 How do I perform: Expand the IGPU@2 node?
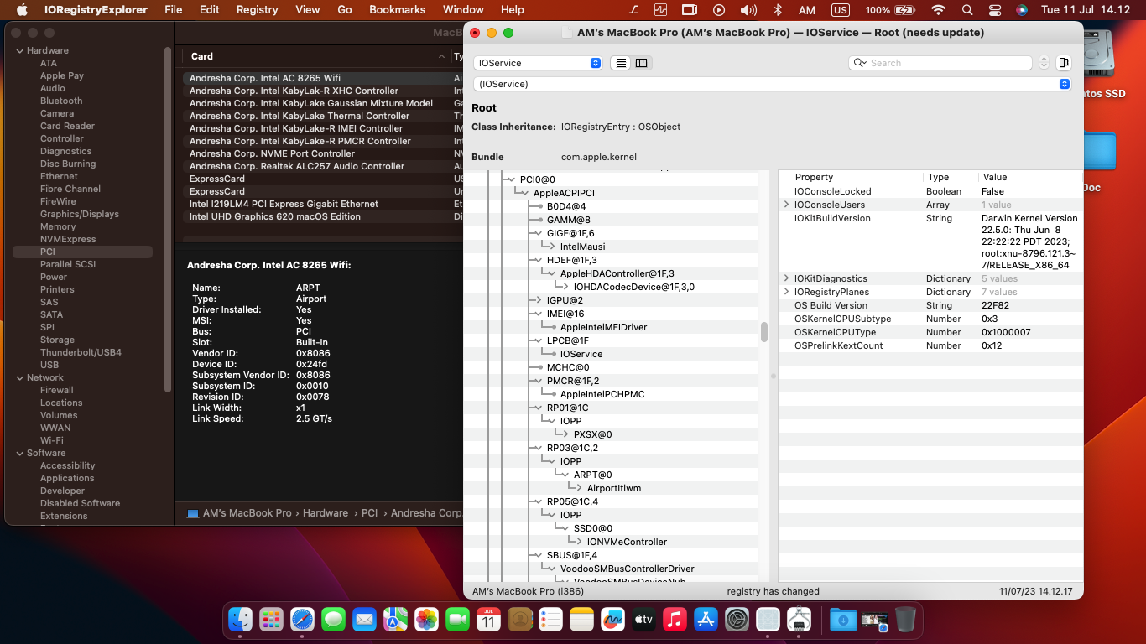click(539, 300)
